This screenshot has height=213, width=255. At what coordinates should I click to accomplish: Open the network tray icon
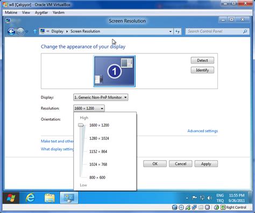click(x=202, y=198)
